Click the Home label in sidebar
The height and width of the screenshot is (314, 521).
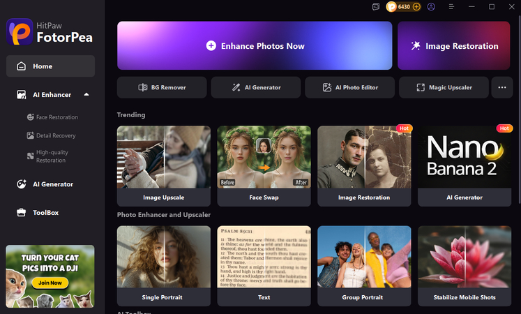[x=43, y=66]
